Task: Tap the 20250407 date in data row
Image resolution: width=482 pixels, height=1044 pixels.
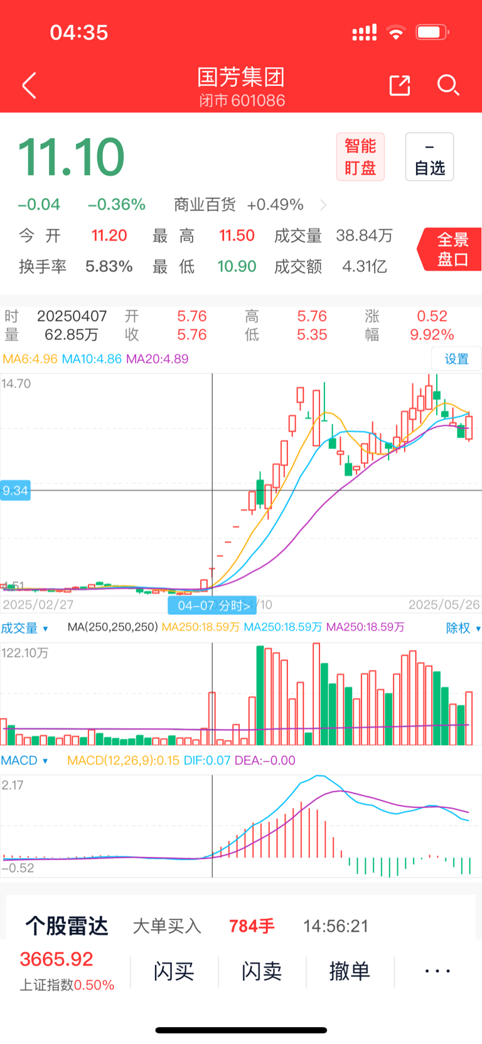Action: pos(72,316)
